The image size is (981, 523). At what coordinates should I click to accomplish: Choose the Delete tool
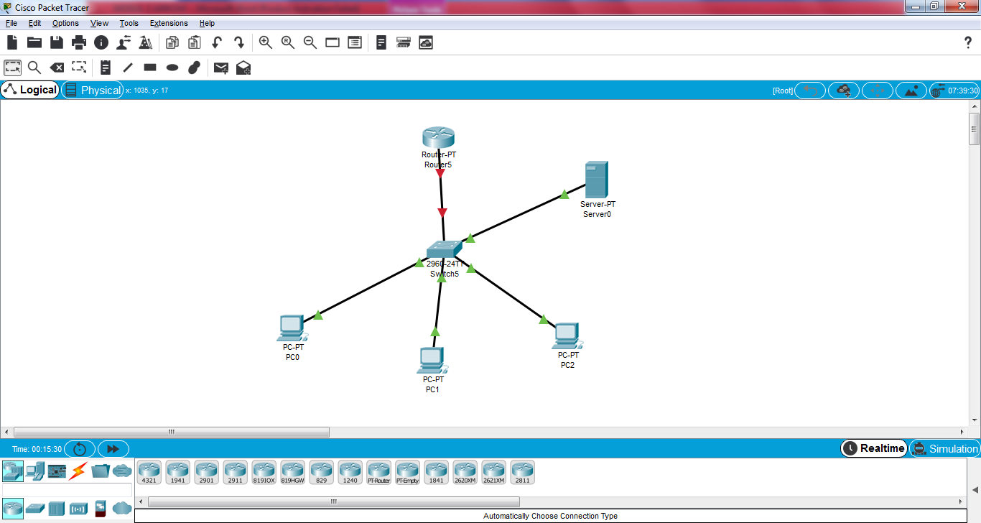[x=57, y=68]
